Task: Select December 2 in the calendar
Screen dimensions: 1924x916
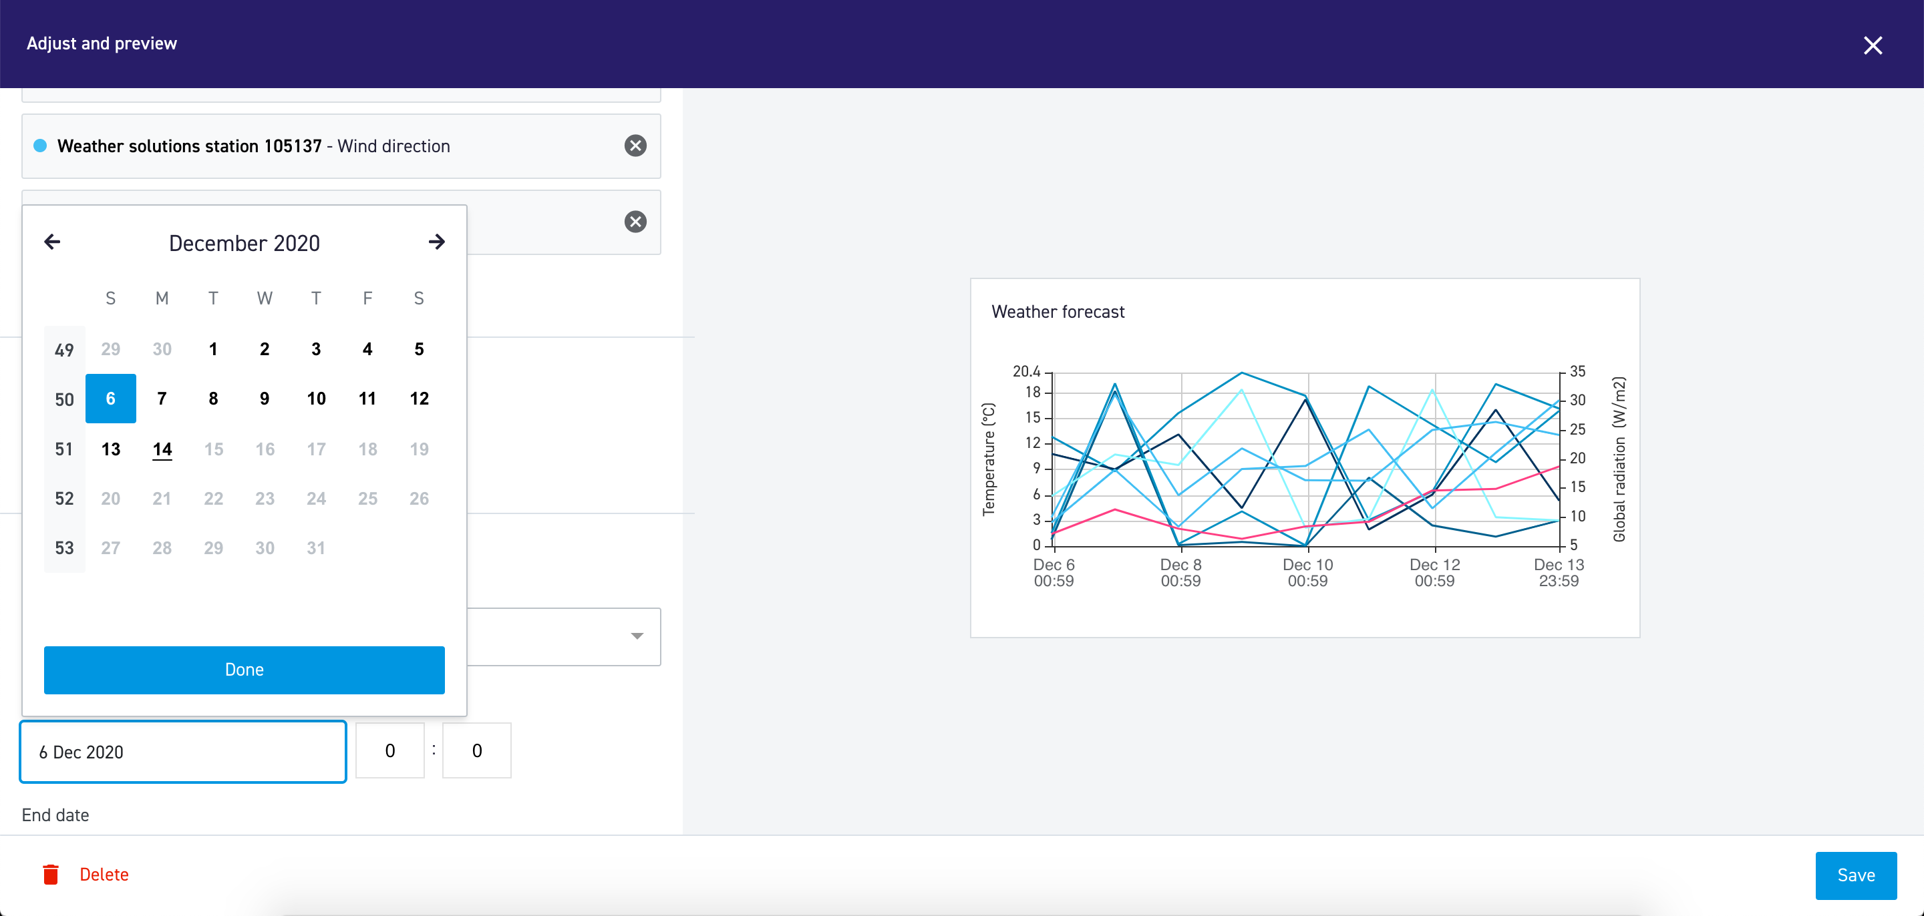Action: (265, 349)
